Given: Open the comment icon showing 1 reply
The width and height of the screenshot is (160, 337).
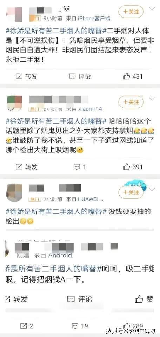Looking at the screenshot, I should point(80,166).
